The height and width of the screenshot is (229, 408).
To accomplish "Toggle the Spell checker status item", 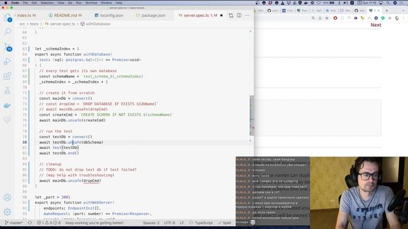I will pos(224,223).
